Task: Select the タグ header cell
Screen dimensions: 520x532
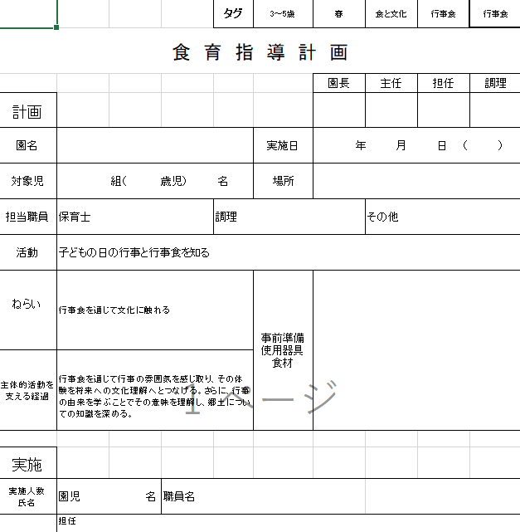Action: coord(233,13)
